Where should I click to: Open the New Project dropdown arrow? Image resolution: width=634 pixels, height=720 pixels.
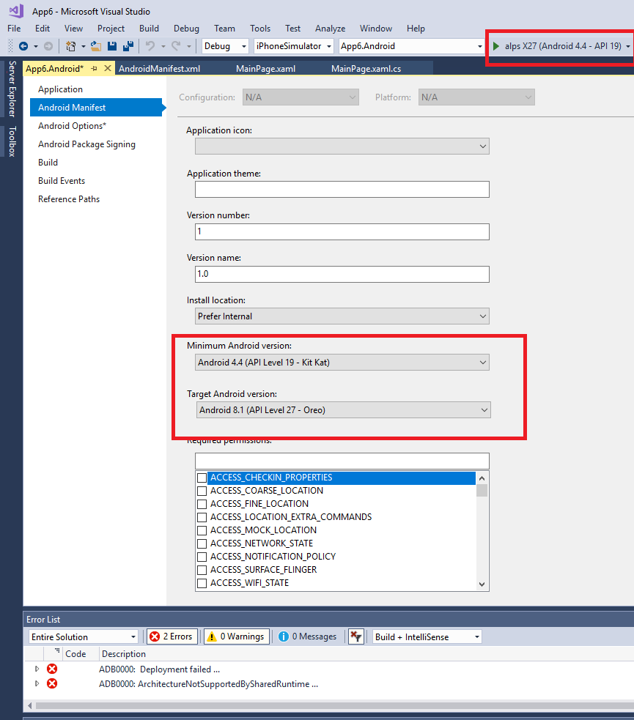pos(83,46)
